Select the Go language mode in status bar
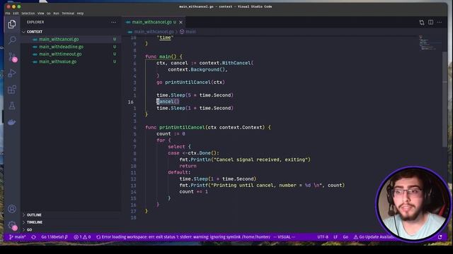The image size is (453, 254). [345, 237]
